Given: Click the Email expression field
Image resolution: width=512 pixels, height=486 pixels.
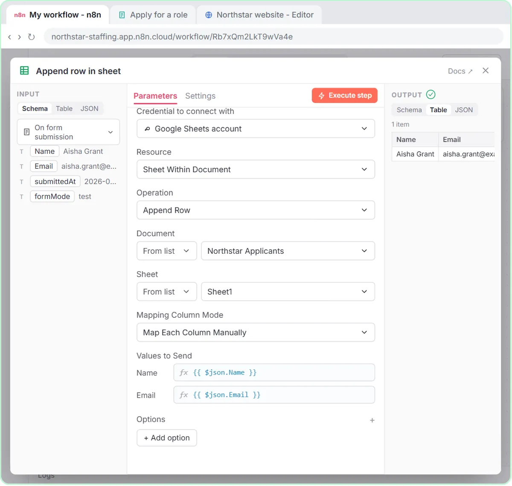Looking at the screenshot, I should 274,395.
